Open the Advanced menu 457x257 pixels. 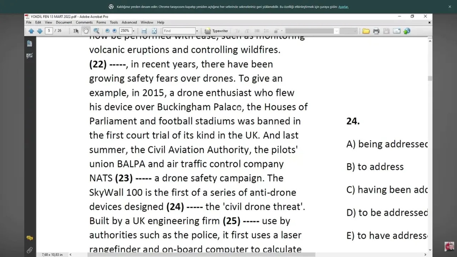pos(129,22)
